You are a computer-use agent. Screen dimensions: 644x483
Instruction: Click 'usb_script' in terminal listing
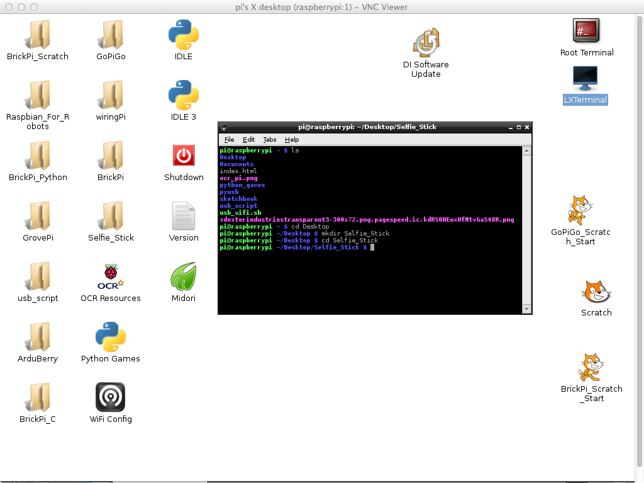[238, 206]
